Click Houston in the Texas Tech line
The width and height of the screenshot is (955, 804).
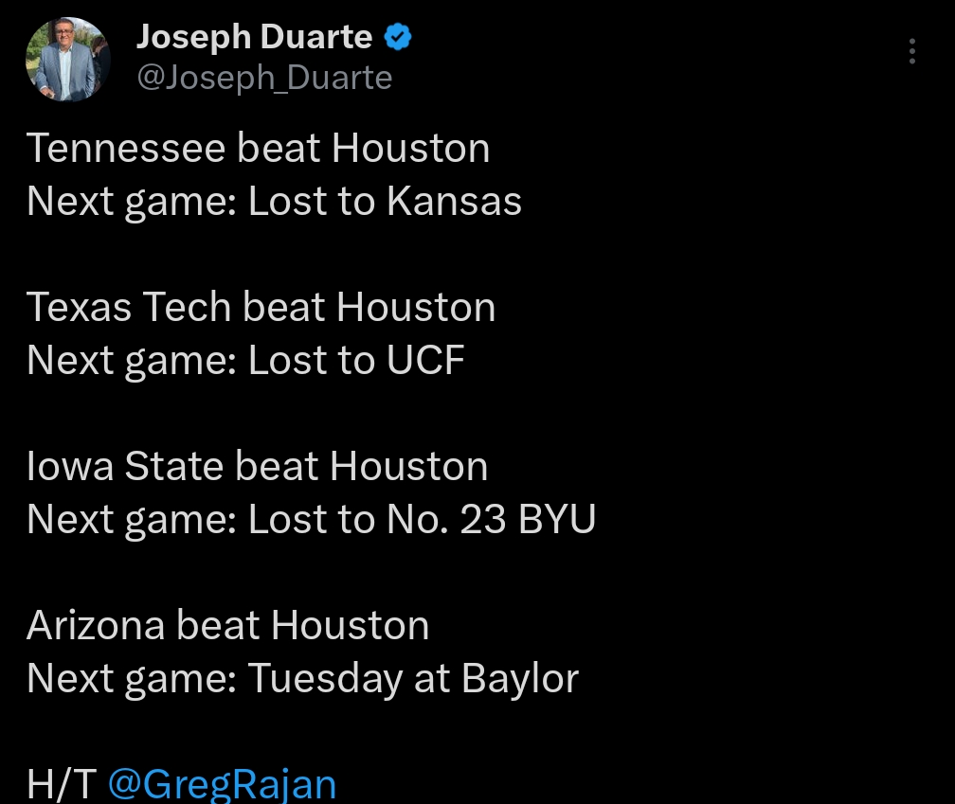tap(416, 308)
